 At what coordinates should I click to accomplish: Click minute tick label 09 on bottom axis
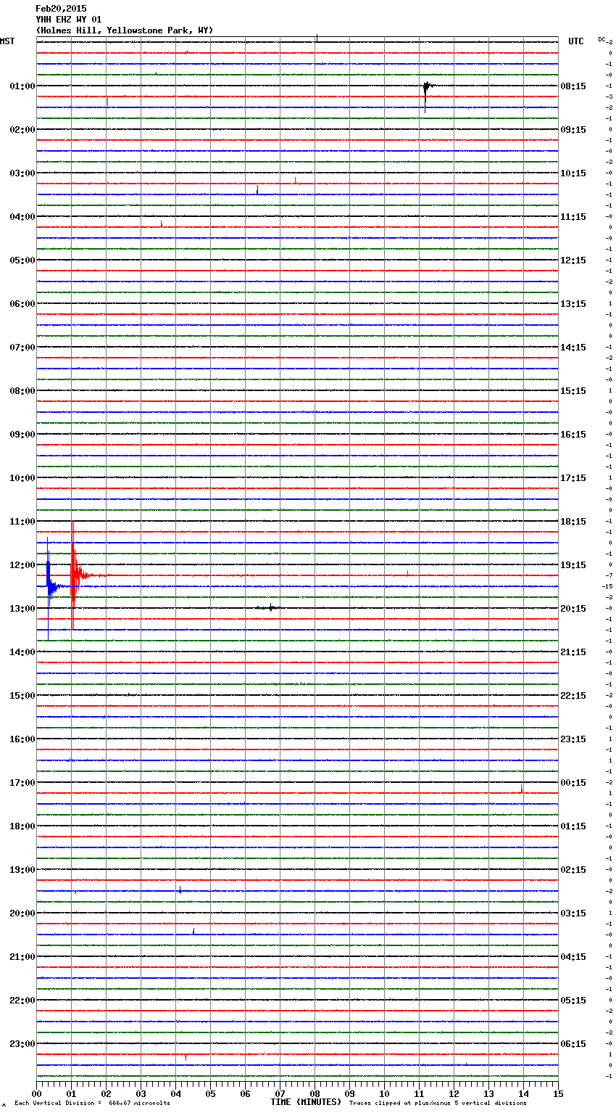(x=349, y=1093)
